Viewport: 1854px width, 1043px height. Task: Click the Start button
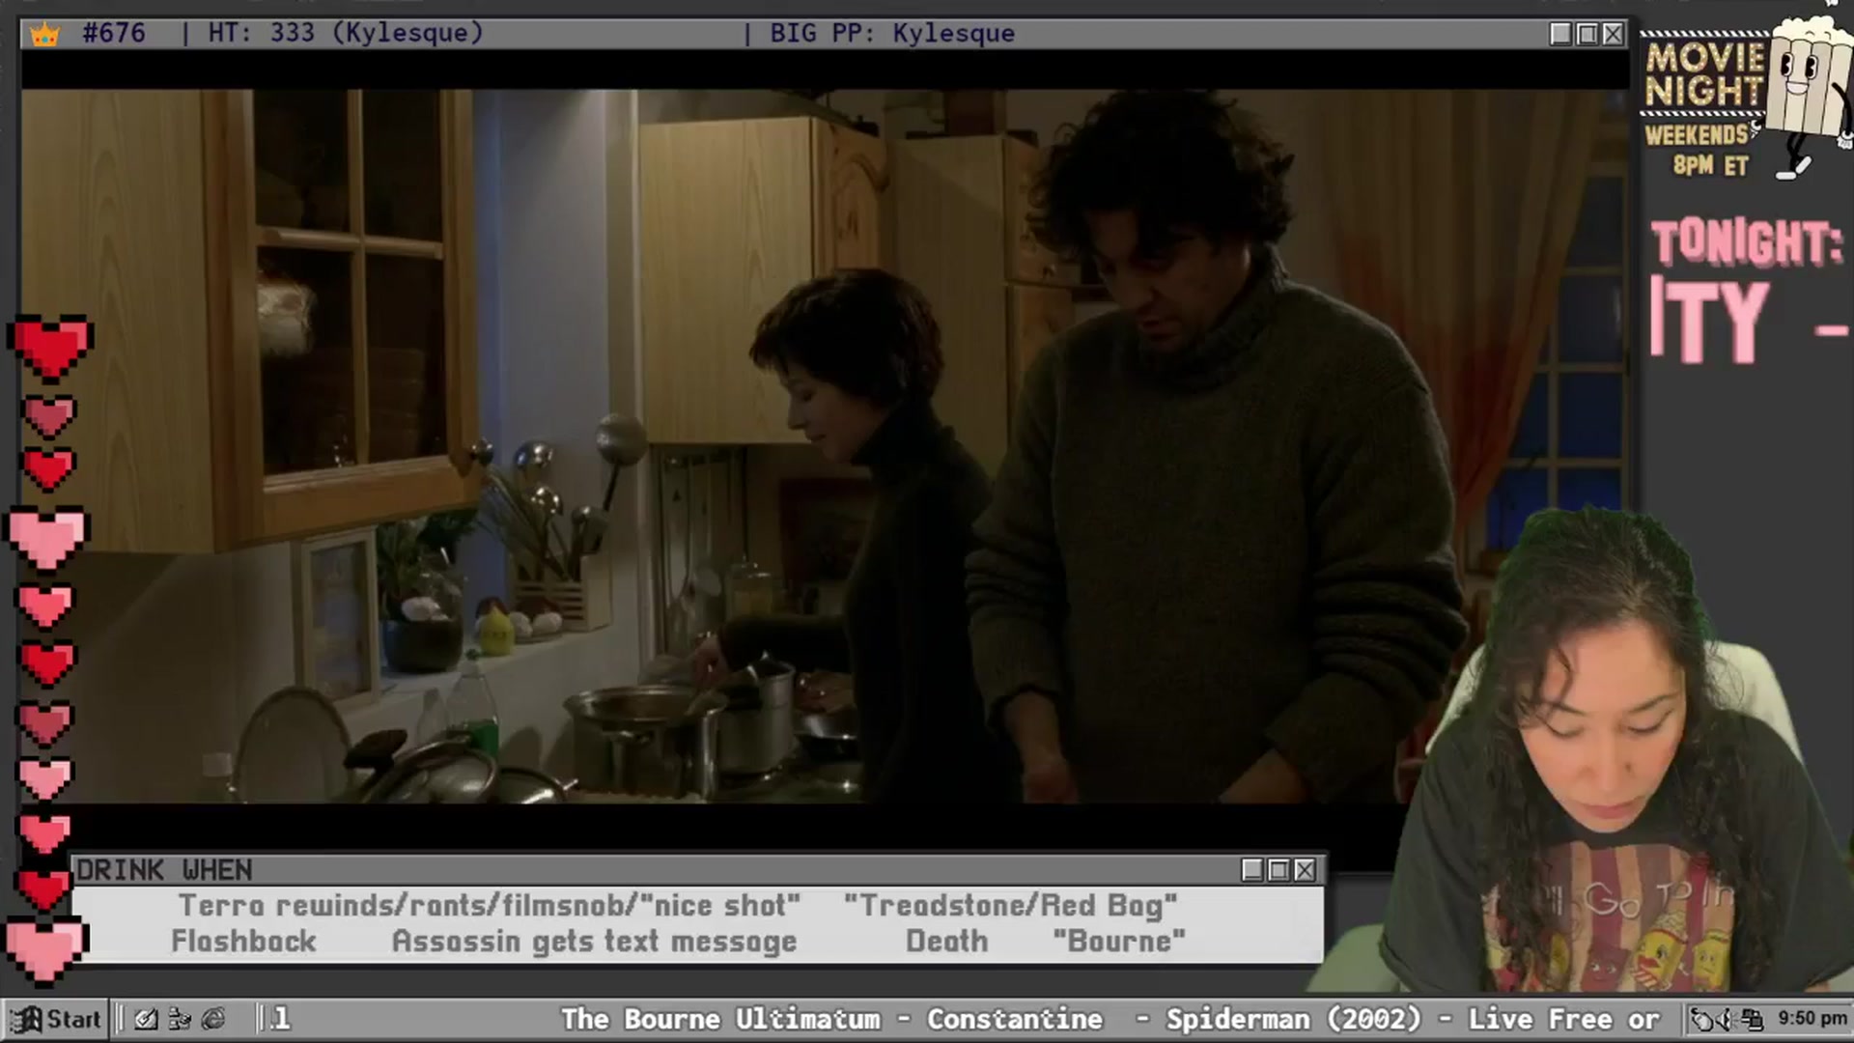[x=56, y=1019]
